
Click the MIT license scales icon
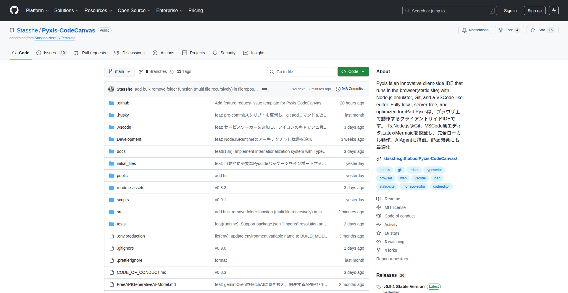click(x=379, y=207)
